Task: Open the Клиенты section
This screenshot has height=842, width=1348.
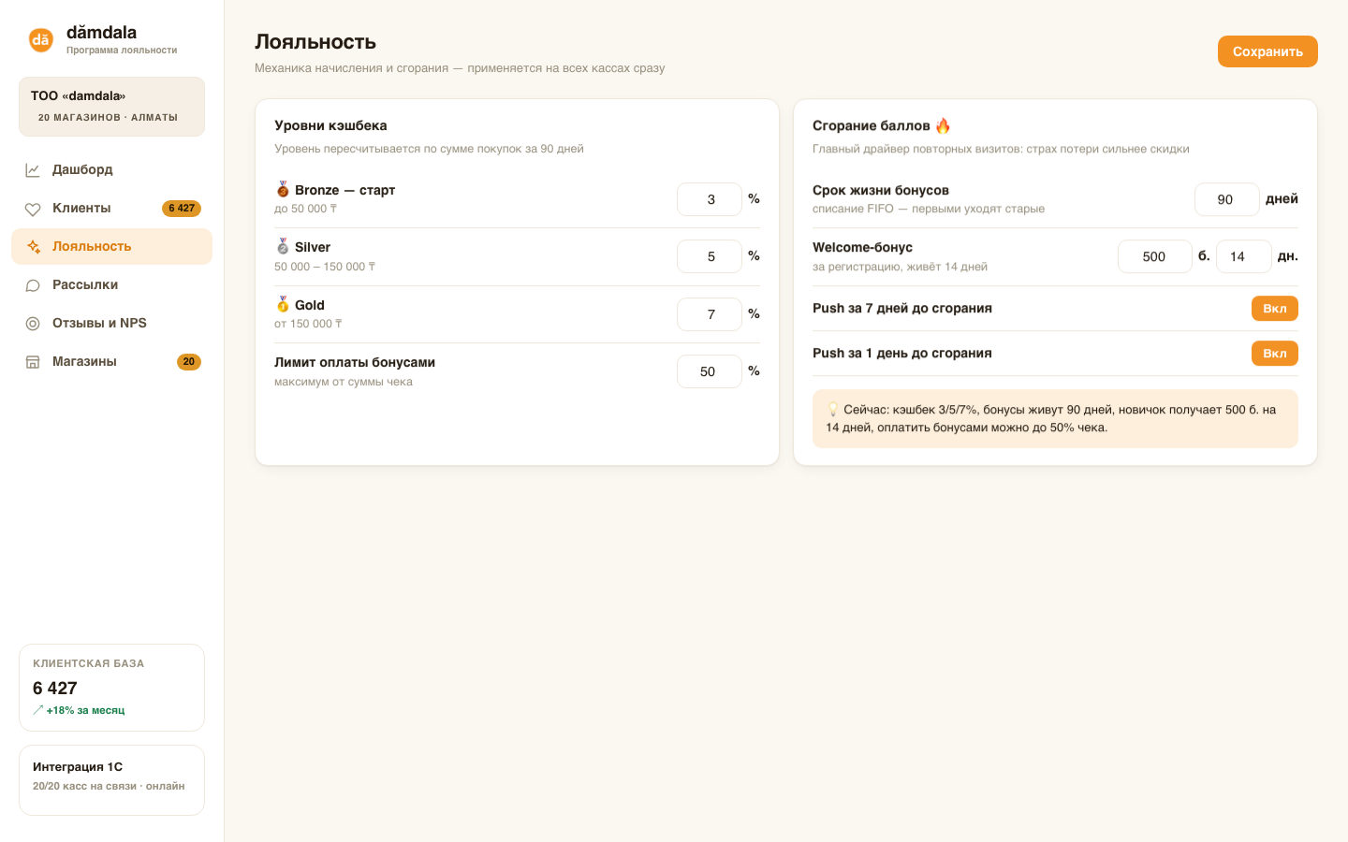Action: pyautogui.click(x=111, y=209)
